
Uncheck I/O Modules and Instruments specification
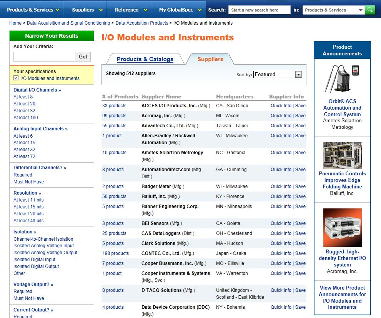click(16, 78)
